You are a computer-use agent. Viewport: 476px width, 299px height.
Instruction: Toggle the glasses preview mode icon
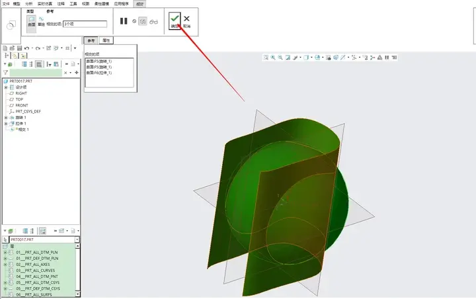coord(153,22)
